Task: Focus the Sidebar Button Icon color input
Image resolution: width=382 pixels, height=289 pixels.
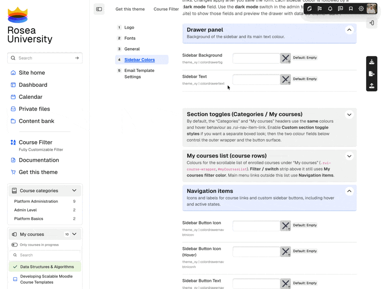Action: pyautogui.click(x=256, y=226)
